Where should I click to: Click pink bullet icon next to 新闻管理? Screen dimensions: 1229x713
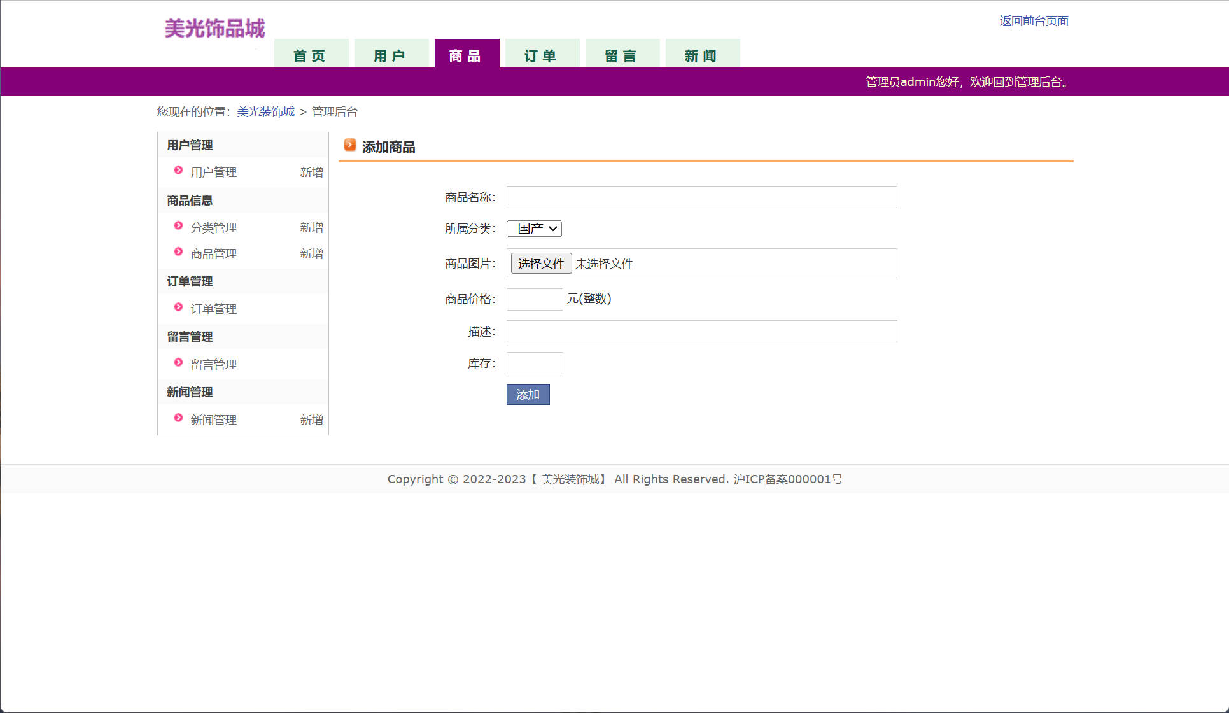pos(178,418)
